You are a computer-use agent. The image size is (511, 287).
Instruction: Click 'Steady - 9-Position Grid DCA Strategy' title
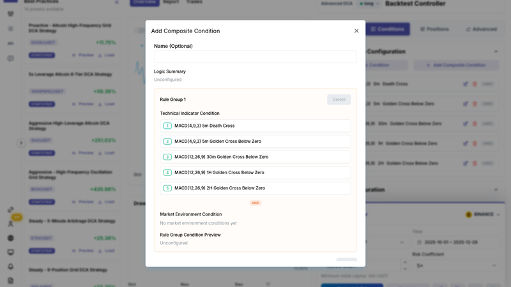[x=68, y=270]
